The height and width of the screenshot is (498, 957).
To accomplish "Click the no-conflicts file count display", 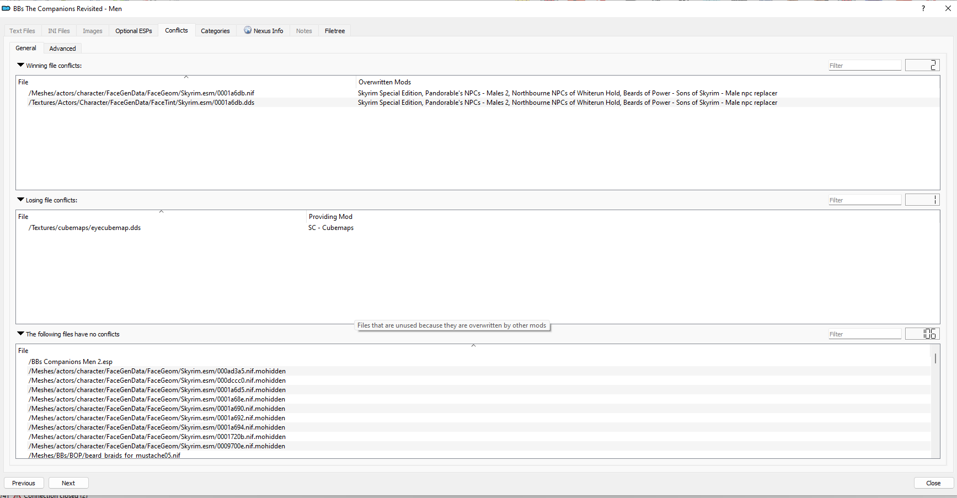I will click(x=922, y=334).
